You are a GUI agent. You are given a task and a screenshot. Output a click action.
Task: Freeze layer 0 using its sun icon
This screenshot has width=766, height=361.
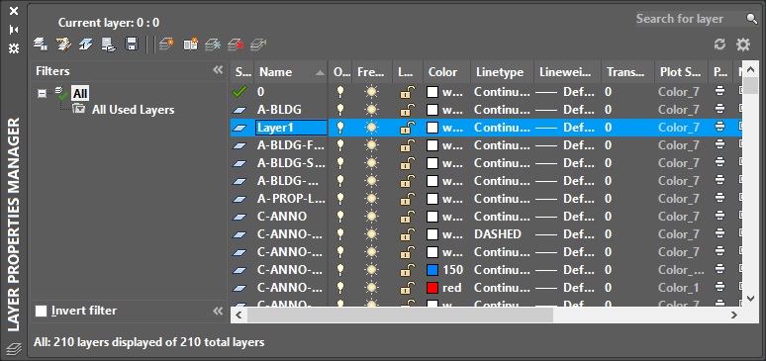(372, 91)
